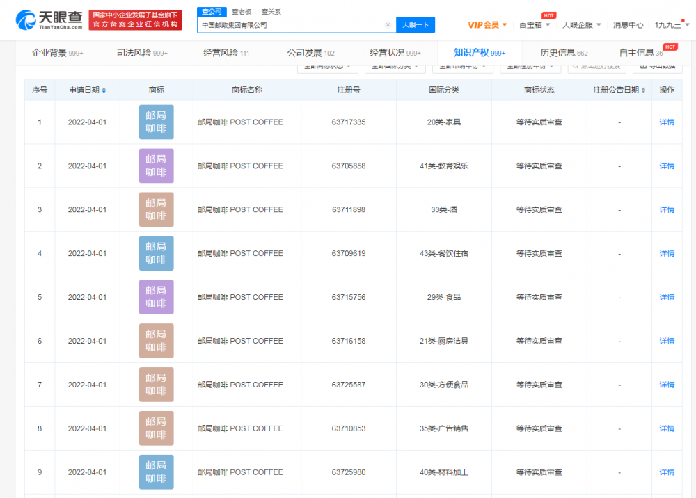Focus the company search input field
This screenshot has height=498, width=696.
292,25
